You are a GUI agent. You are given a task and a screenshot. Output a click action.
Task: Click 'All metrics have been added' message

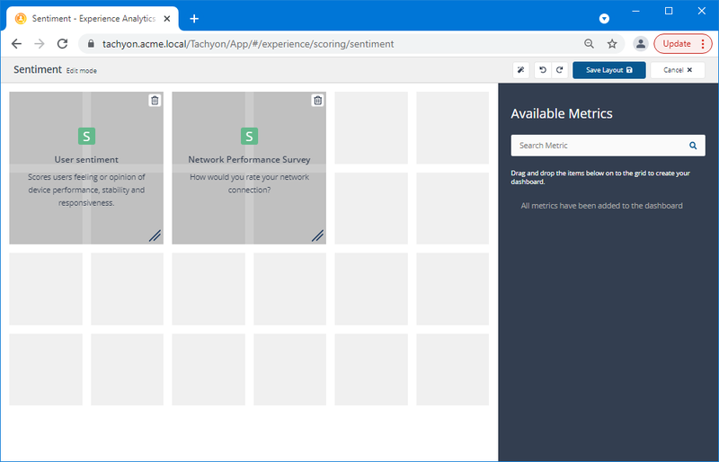601,206
